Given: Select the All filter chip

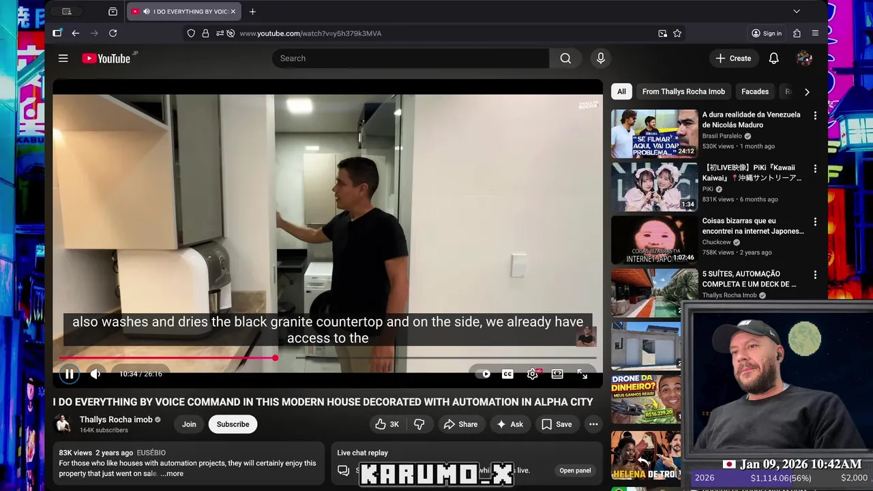Looking at the screenshot, I should 621,91.
